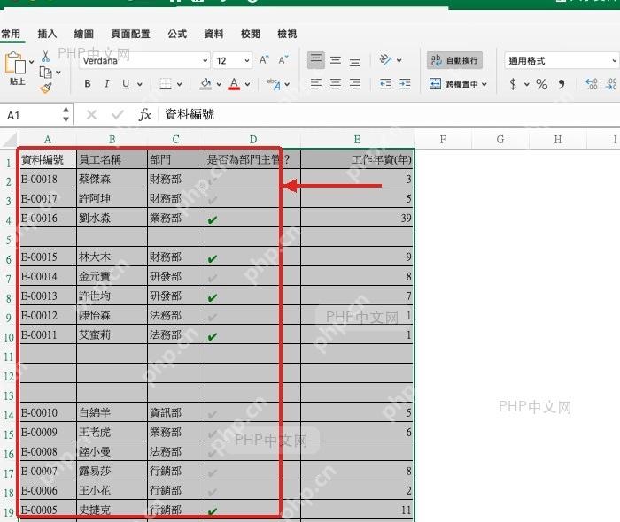Open the 校閱 tab
The width and height of the screenshot is (620, 522).
click(251, 34)
